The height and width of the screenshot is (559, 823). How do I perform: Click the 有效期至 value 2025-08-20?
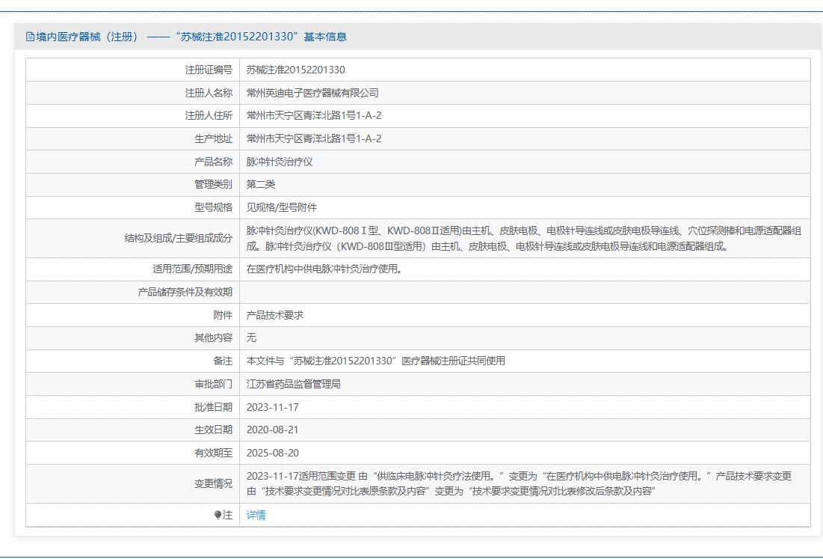[x=272, y=453]
